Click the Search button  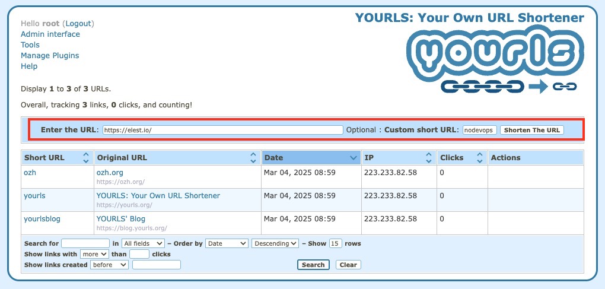pos(313,265)
